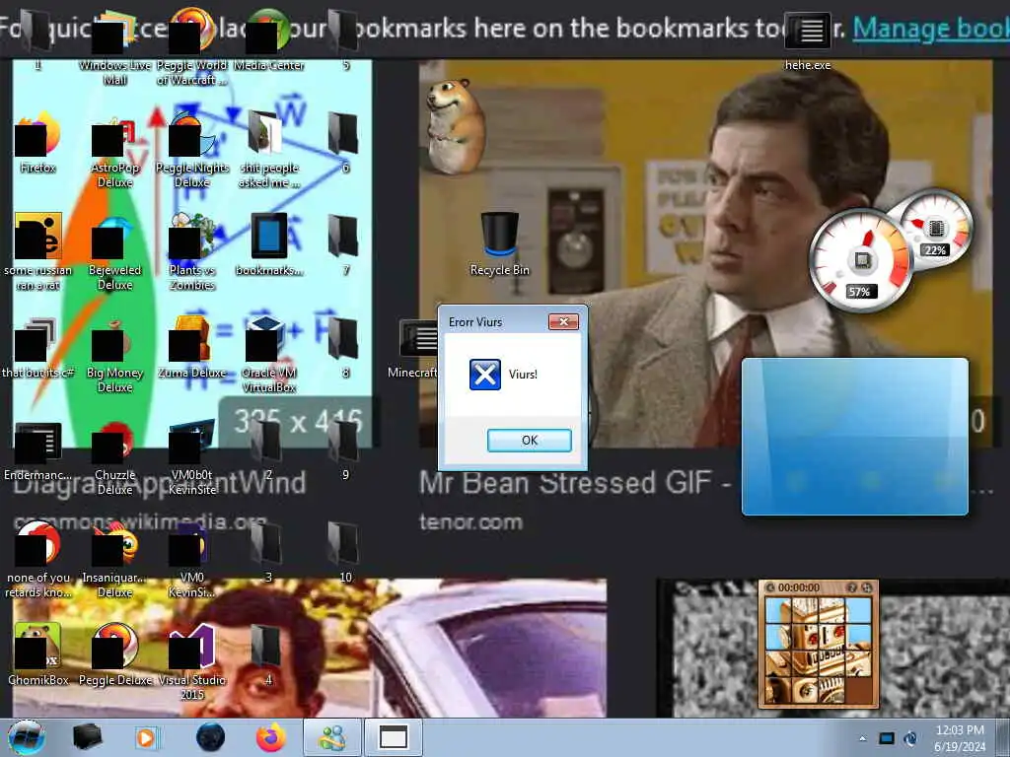Screen dimensions: 1010x757
Task: Select the folder named 1
Action: [x=37, y=38]
